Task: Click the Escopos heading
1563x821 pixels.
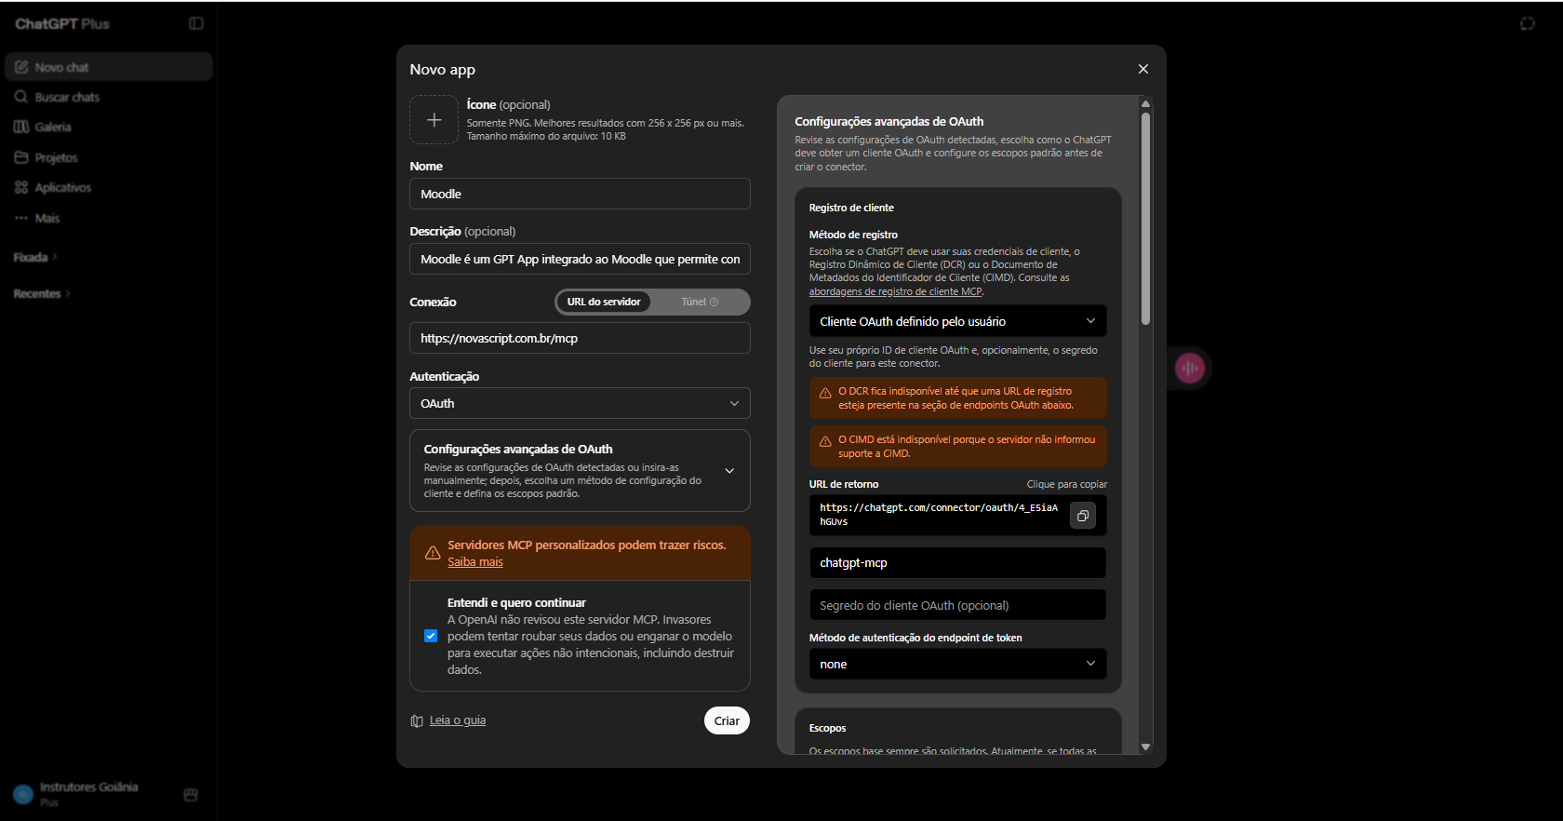Action: pyautogui.click(x=827, y=728)
